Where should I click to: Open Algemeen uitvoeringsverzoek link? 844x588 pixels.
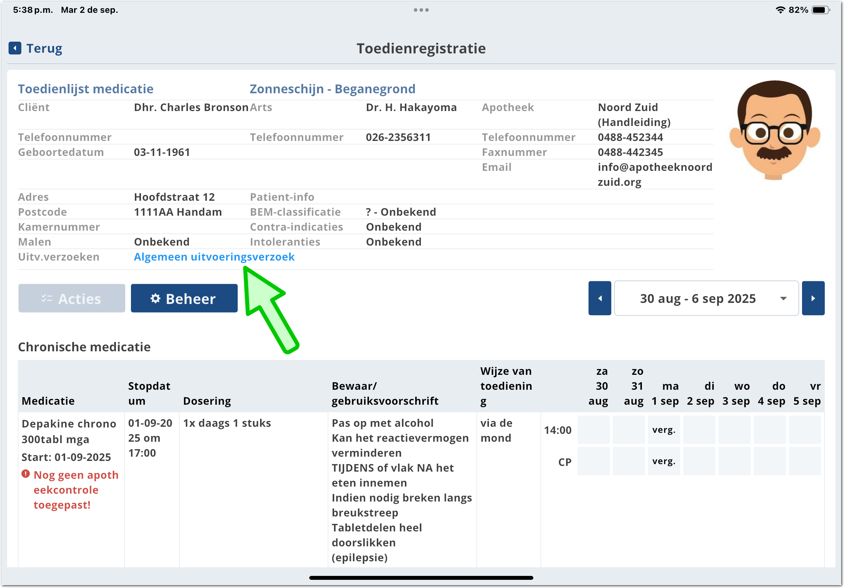214,257
